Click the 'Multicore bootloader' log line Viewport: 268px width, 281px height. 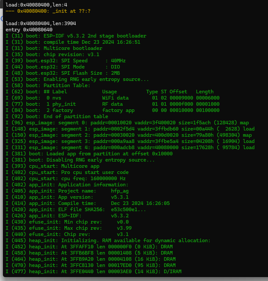click(54, 48)
